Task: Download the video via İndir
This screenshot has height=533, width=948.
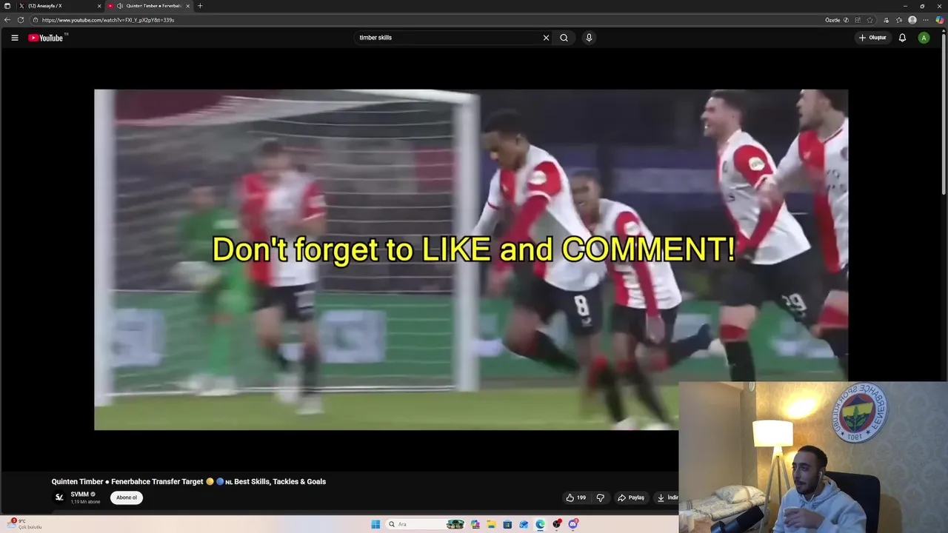Action: coord(666,497)
